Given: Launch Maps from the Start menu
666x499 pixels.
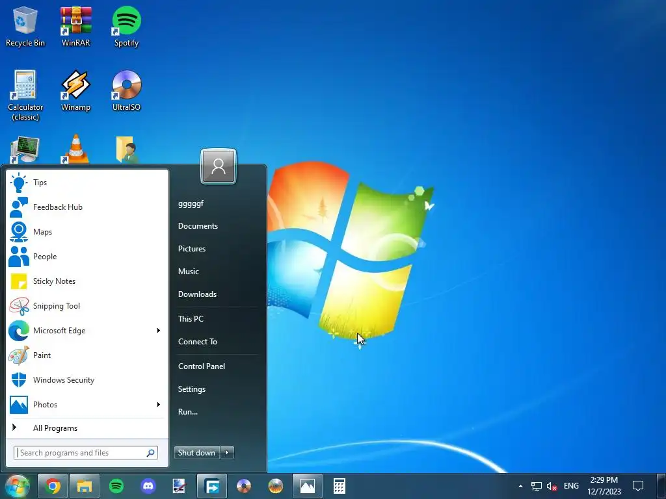Looking at the screenshot, I should 87,232.
